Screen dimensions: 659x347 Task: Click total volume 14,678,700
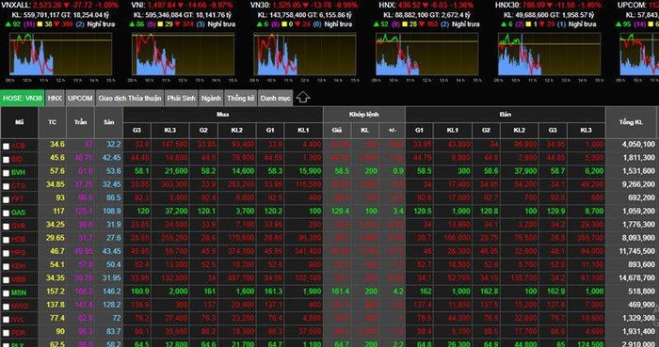point(636,277)
